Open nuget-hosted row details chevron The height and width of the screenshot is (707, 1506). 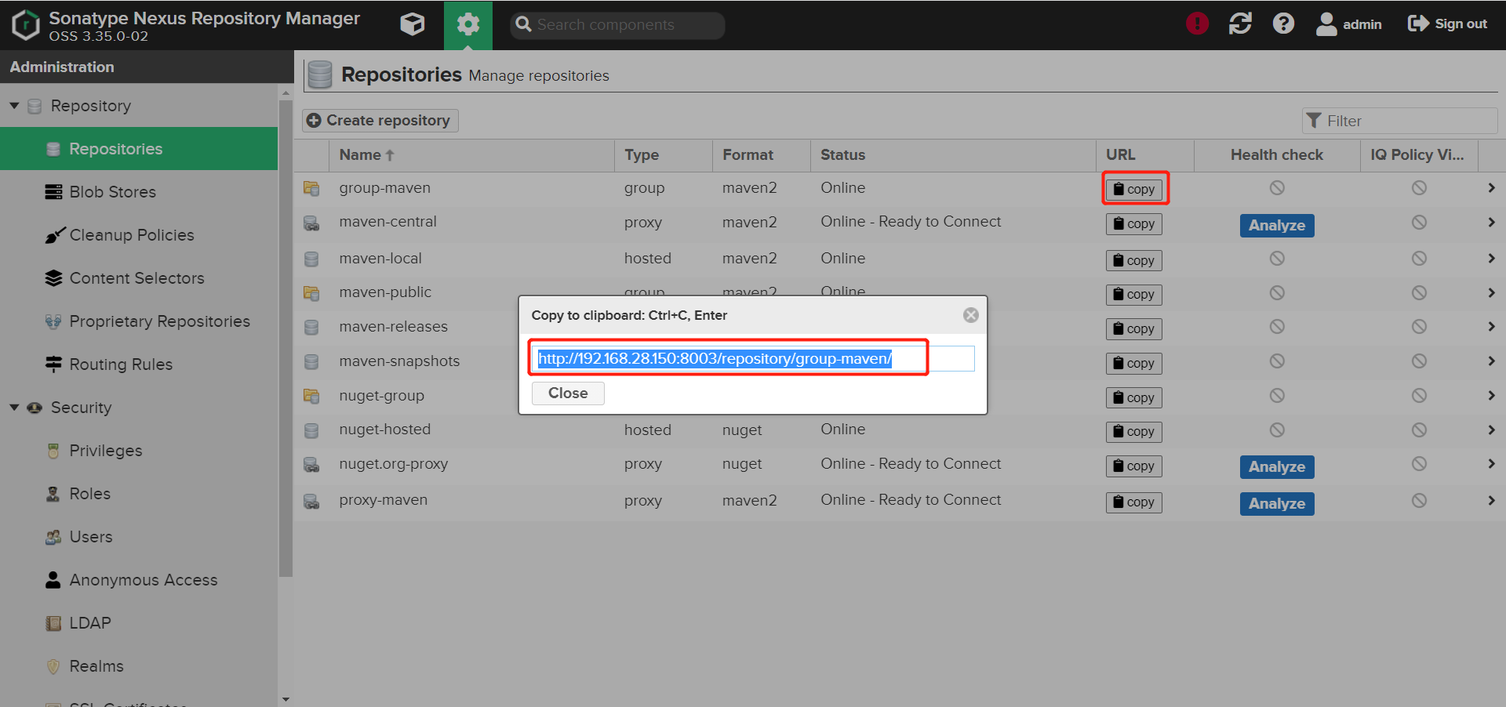tap(1491, 430)
